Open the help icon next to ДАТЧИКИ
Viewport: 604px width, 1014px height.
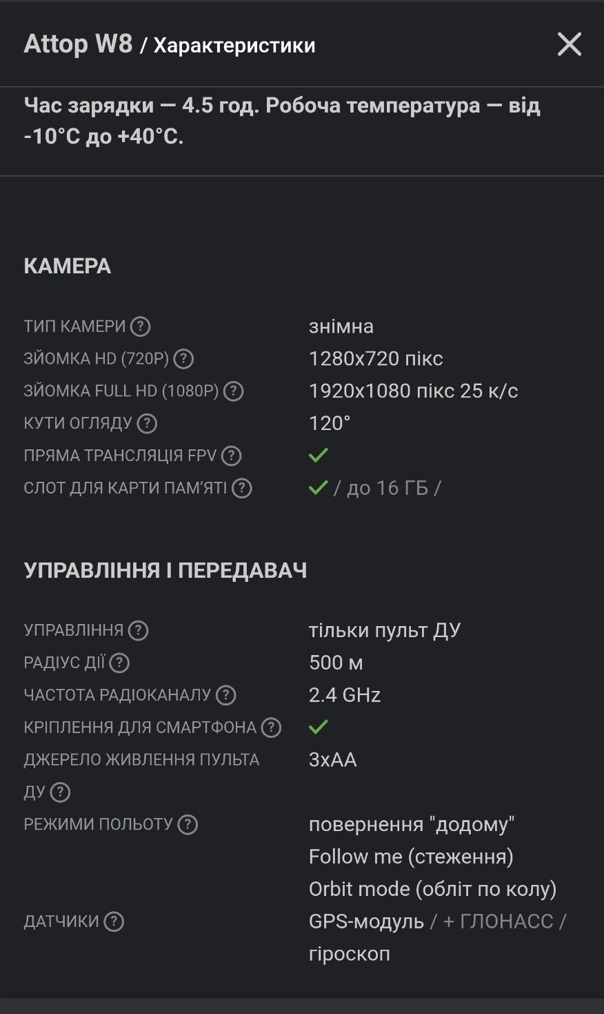click(114, 922)
